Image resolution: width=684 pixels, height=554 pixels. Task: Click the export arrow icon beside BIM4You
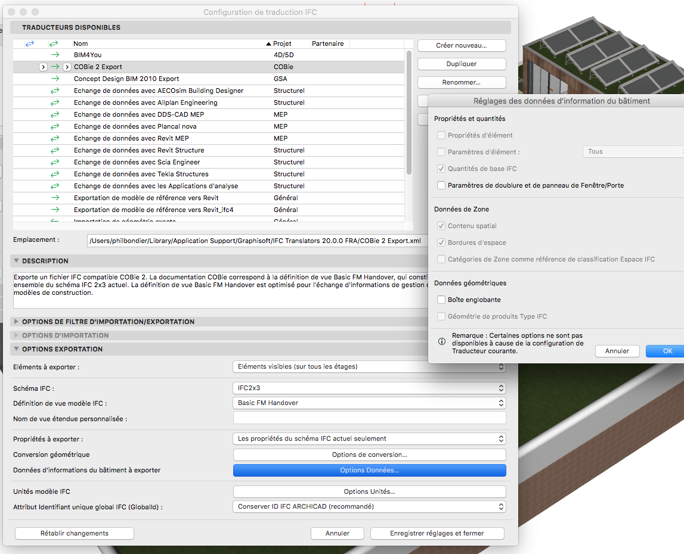click(55, 55)
